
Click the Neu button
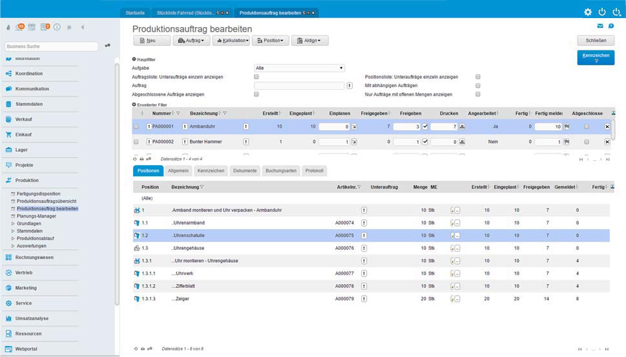(152, 41)
